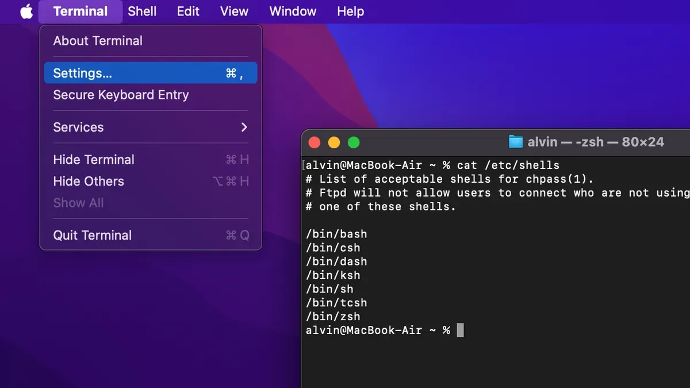The width and height of the screenshot is (690, 388).
Task: Expand the Services submenu
Action: [x=151, y=127]
